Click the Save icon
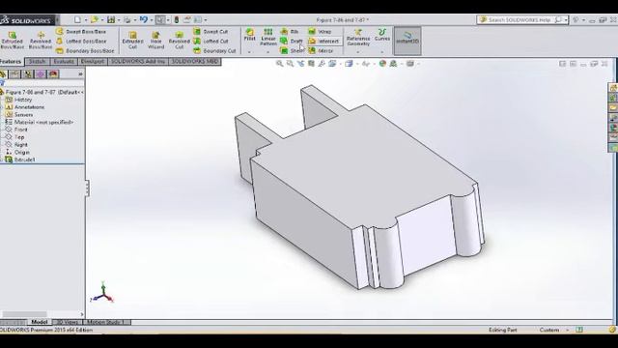This screenshot has height=348, width=618. (x=111, y=19)
